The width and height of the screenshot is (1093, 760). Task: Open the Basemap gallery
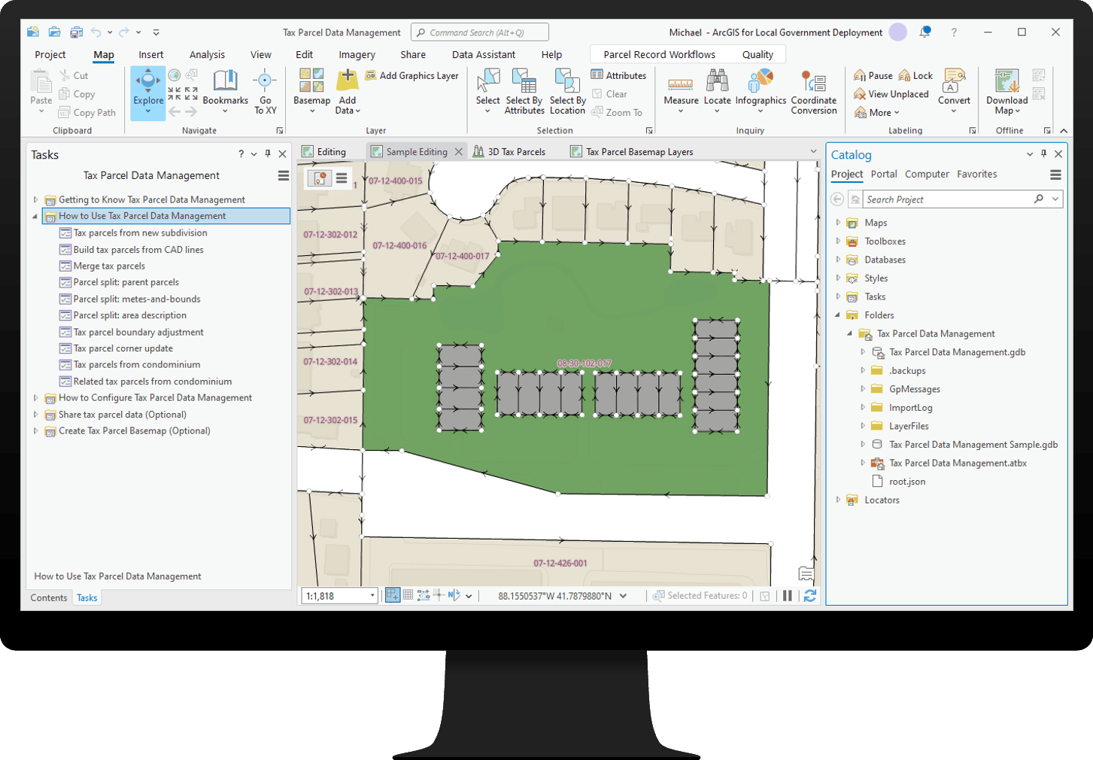(x=311, y=92)
